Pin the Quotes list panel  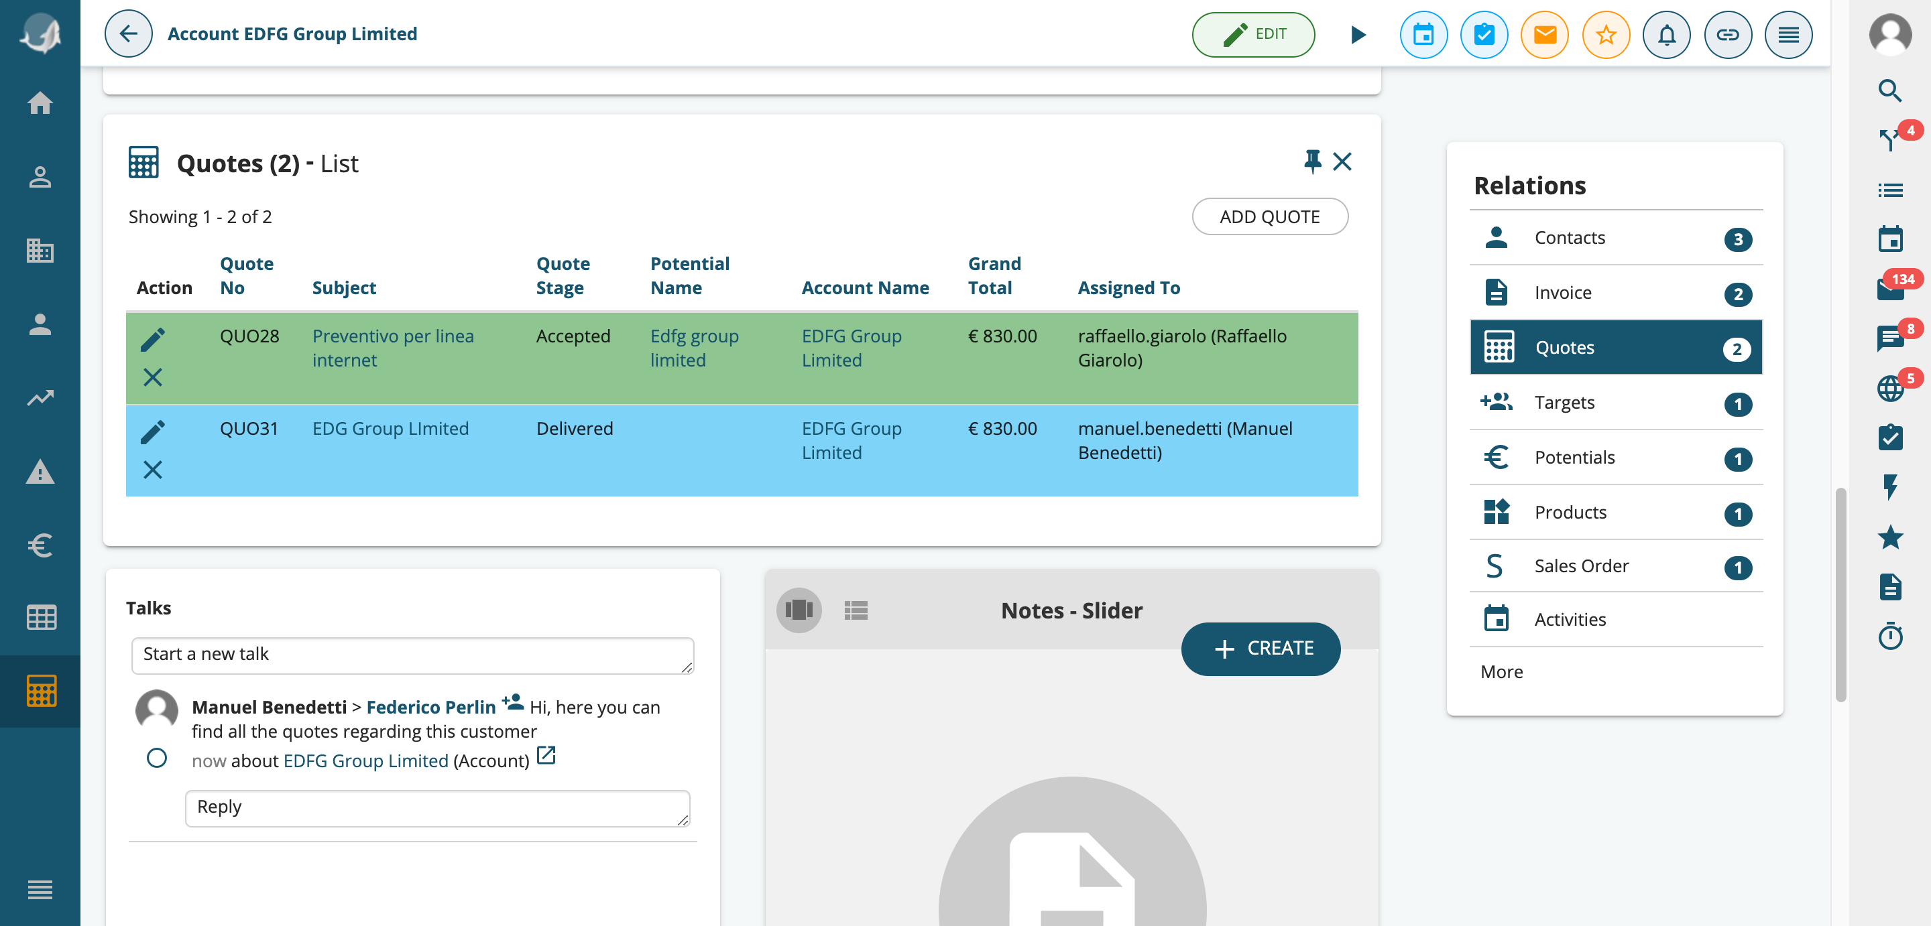(1312, 161)
